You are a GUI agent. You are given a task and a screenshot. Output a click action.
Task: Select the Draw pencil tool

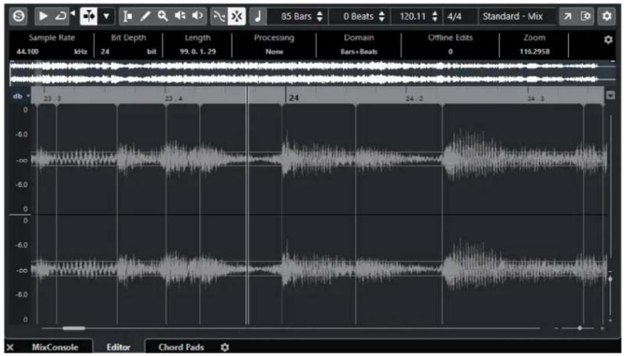click(145, 16)
